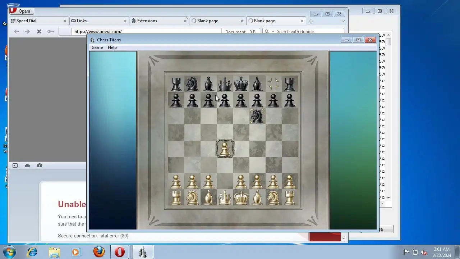Switch to the Extensions tab in Opera

[159, 21]
